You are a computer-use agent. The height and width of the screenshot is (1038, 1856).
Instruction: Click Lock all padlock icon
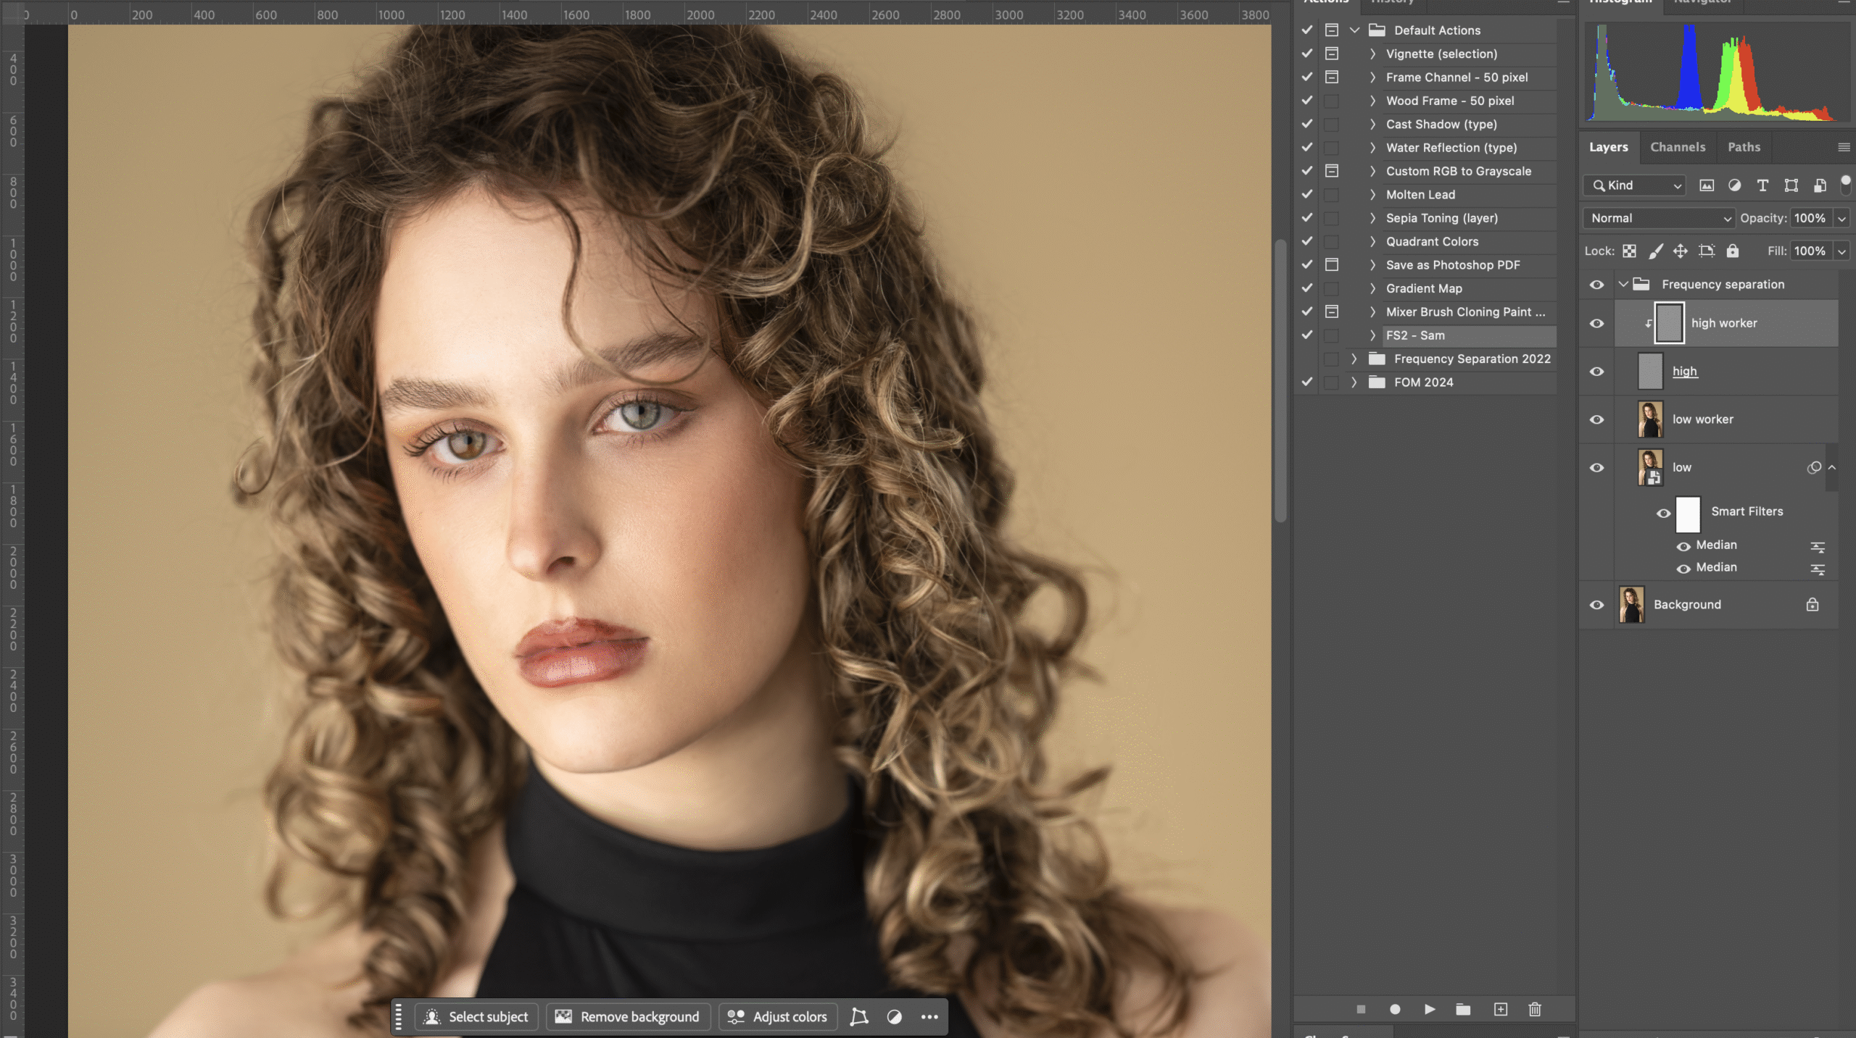click(x=1733, y=251)
